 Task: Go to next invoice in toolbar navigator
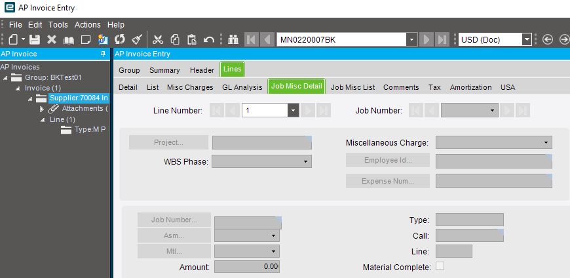pos(427,39)
